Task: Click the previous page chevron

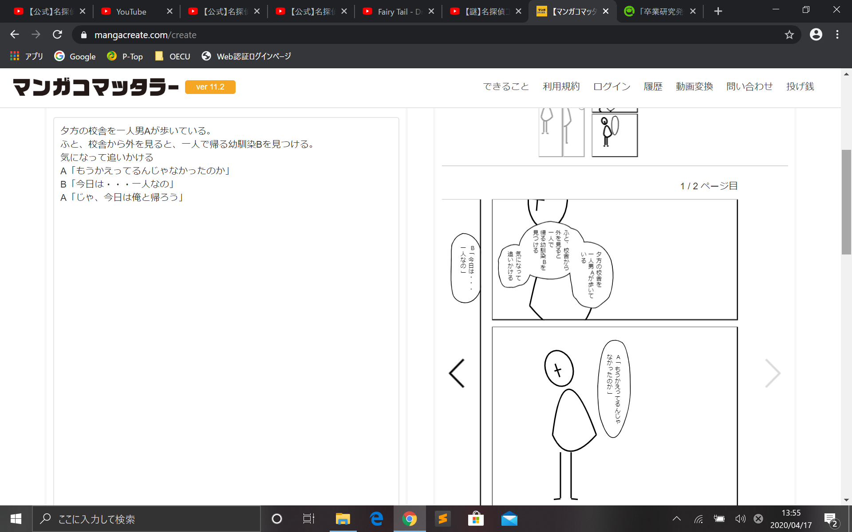Action: (x=457, y=373)
